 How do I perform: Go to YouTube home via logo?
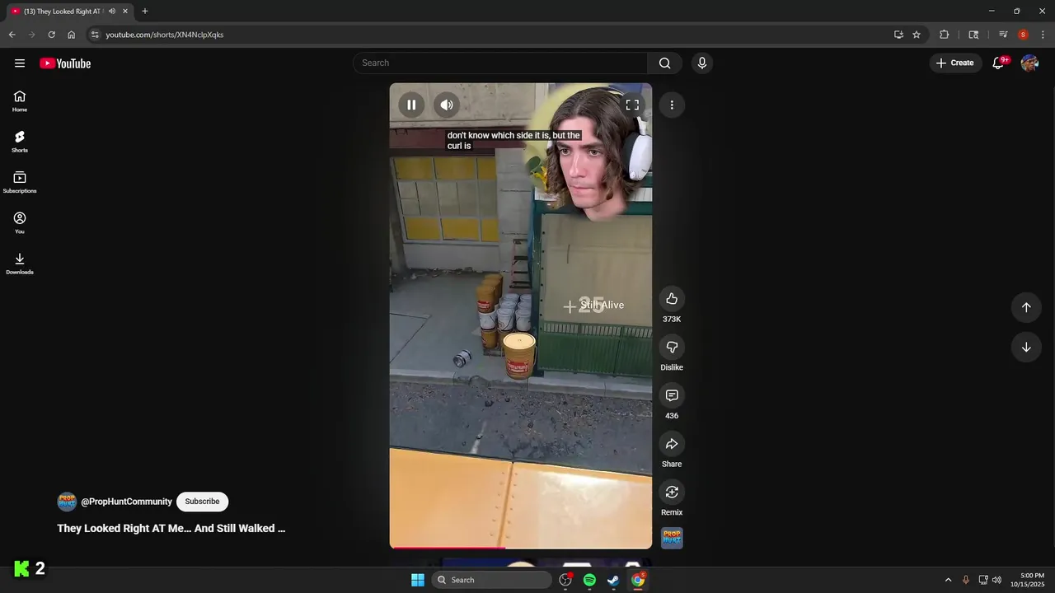(65, 63)
